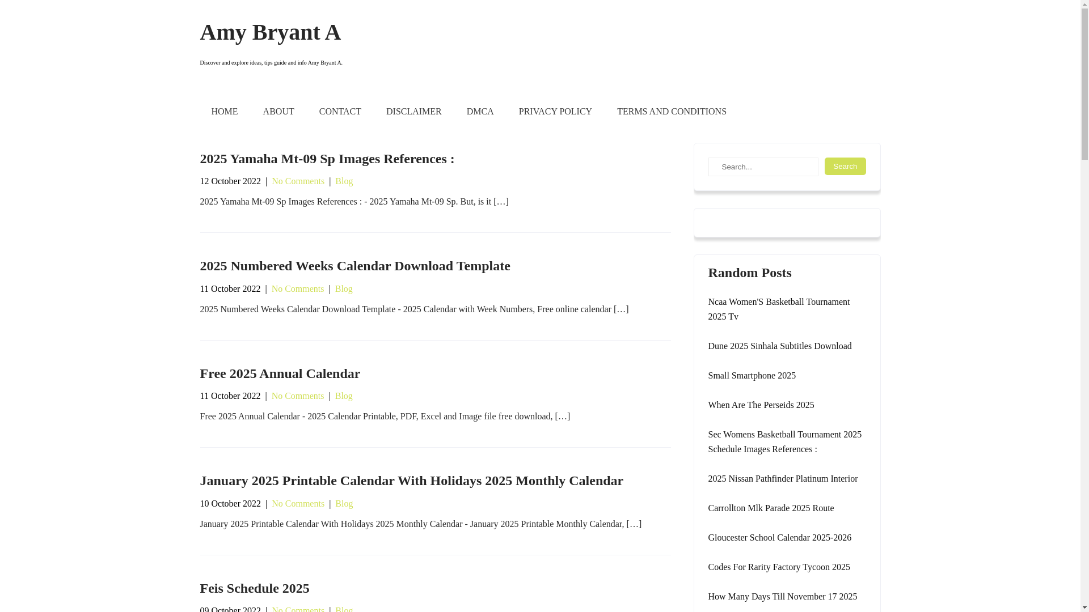Open the DMCA page
This screenshot has width=1089, height=612.
click(480, 112)
